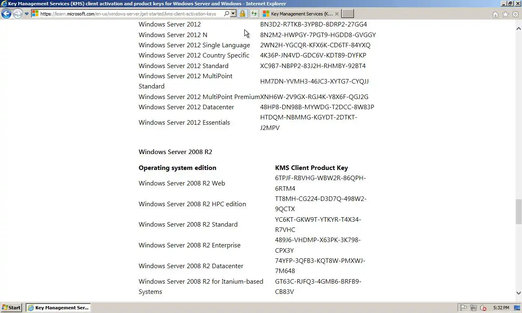Click Windows Server 2012 Single Language label
522x313 pixels.
[195, 45]
